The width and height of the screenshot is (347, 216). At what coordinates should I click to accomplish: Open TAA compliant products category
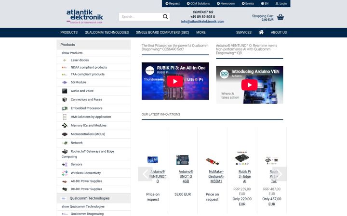pyautogui.click(x=87, y=74)
